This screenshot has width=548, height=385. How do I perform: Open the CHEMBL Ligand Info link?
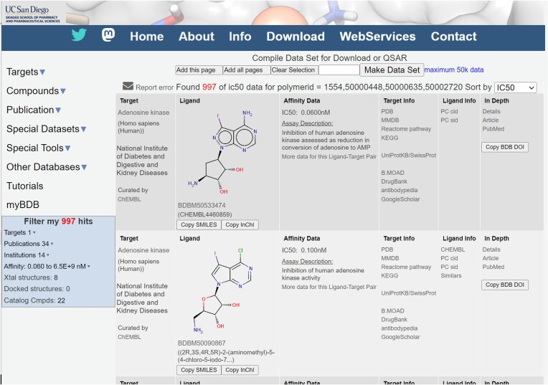pos(453,249)
